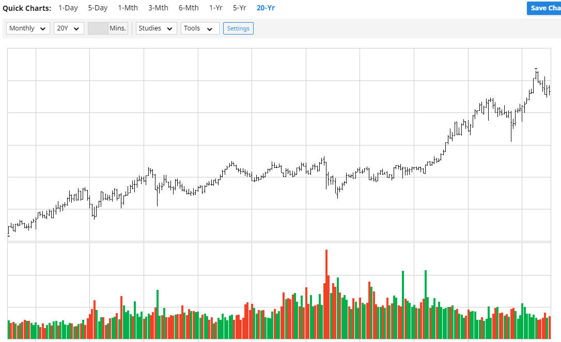This screenshot has height=342, width=561.
Task: Open the Tools dropdown menu
Action: pos(200,28)
